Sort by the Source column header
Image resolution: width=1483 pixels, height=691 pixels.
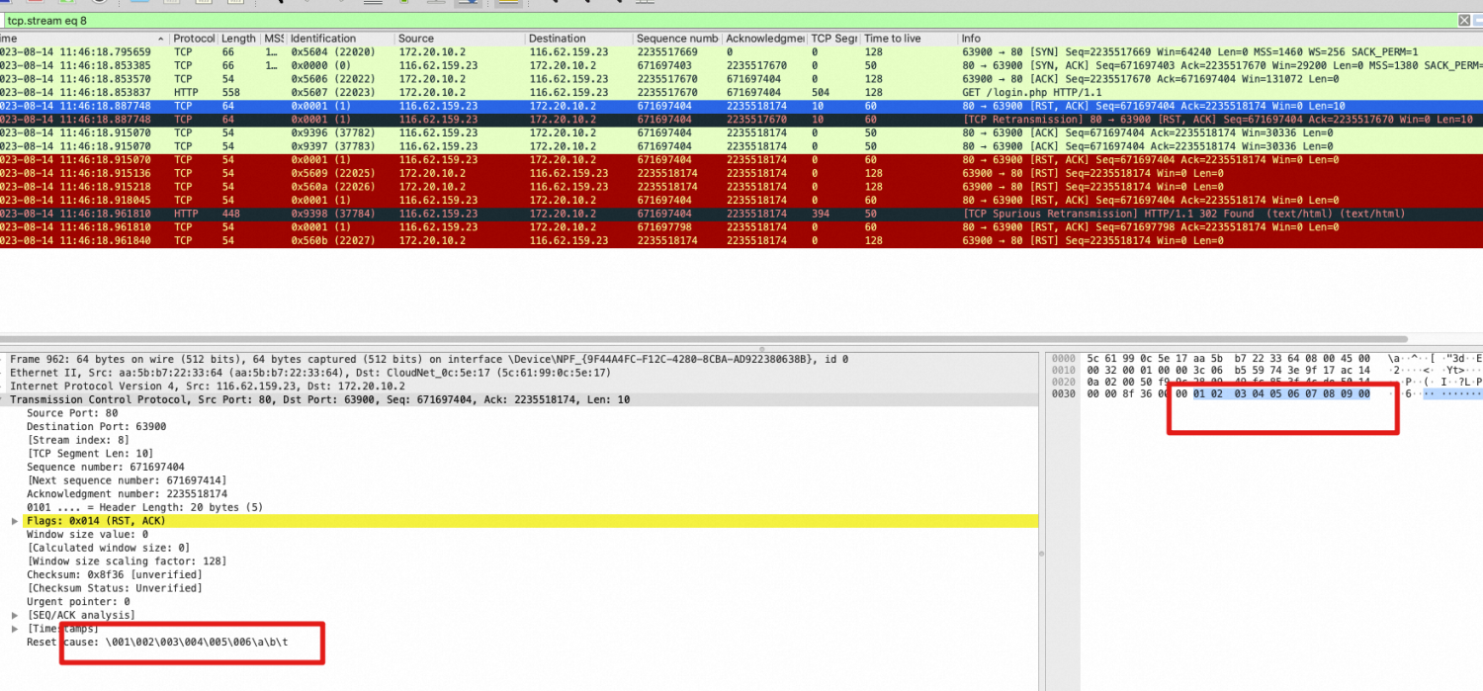(460, 39)
